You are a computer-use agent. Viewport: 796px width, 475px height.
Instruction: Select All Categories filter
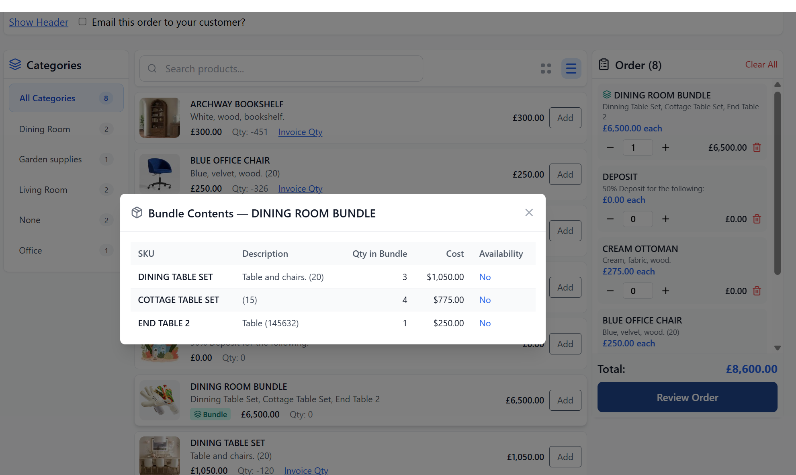(x=66, y=98)
